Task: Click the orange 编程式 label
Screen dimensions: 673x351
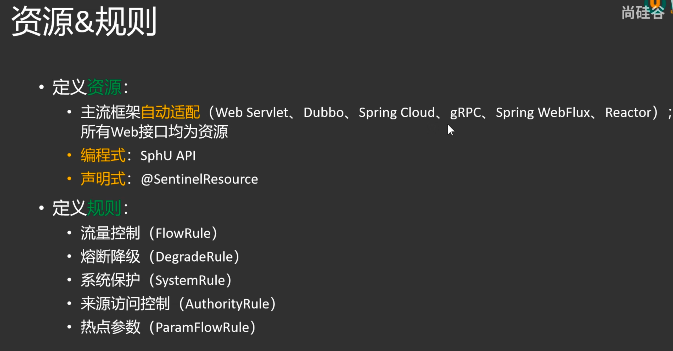Action: [103, 155]
